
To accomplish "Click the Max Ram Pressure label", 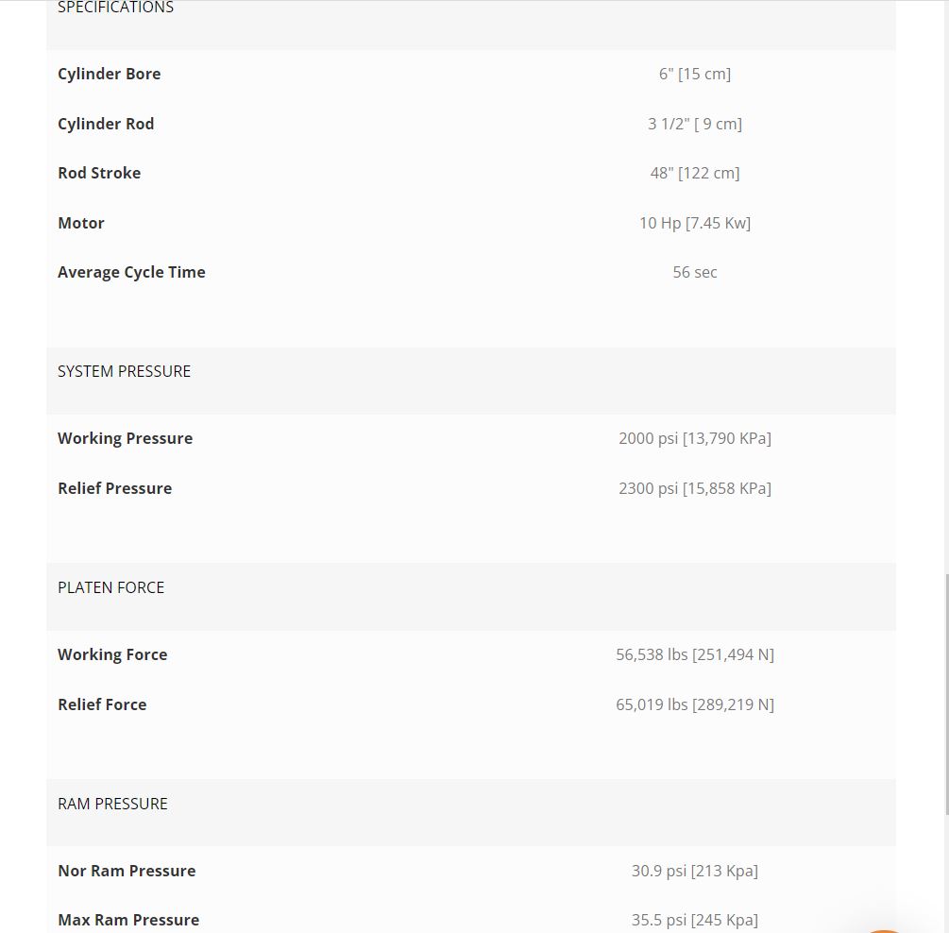I will click(128, 920).
